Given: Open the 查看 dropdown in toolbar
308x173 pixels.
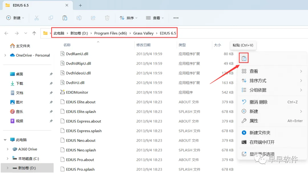Looking at the screenshot, I should 155,18.
